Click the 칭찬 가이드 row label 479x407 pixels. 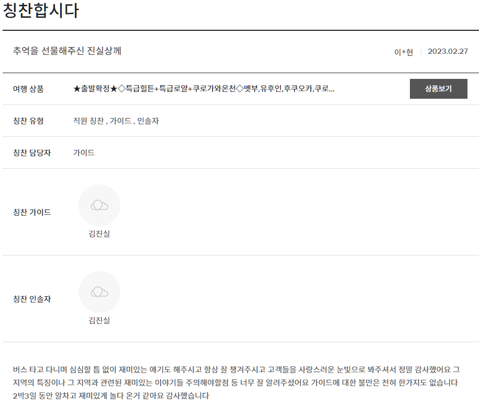[32, 212]
